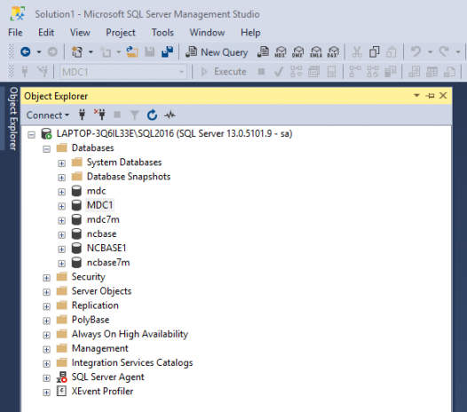Click the Save All icon

(167, 52)
